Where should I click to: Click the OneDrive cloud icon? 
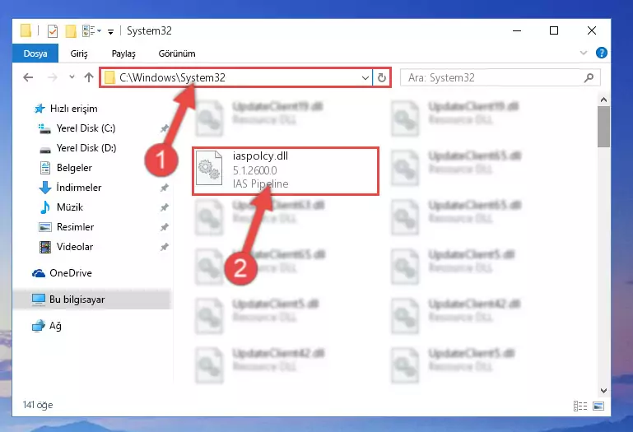39,273
